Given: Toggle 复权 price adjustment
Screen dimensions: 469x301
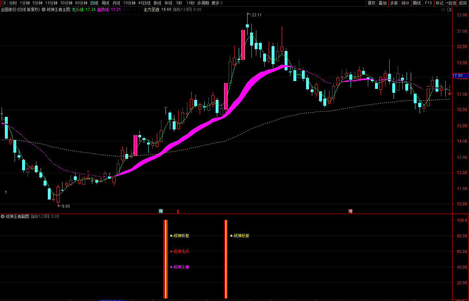Looking at the screenshot, I should pos(371,3).
